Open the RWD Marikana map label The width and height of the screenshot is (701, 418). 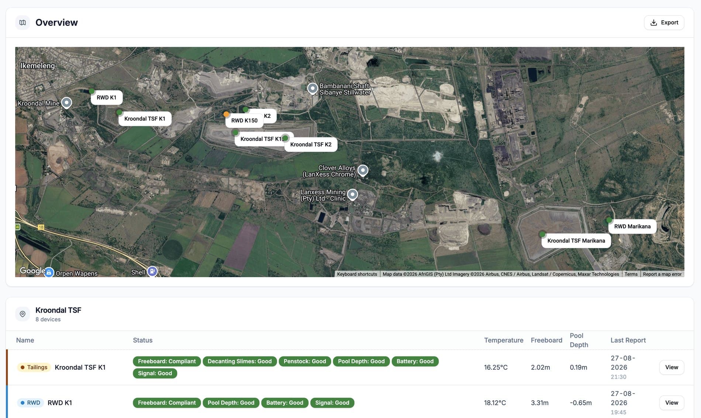click(632, 226)
